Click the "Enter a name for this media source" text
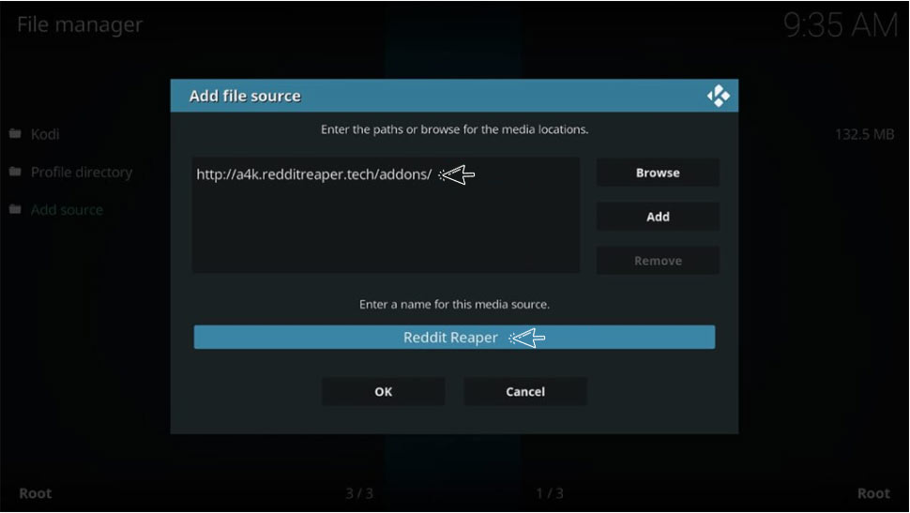 click(x=454, y=304)
